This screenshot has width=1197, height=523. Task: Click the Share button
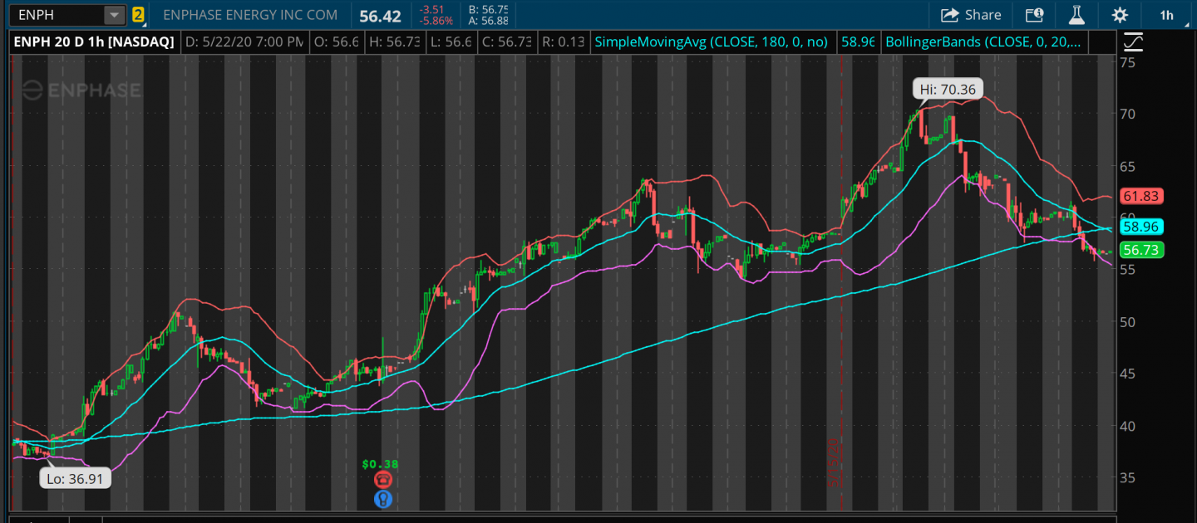(971, 15)
